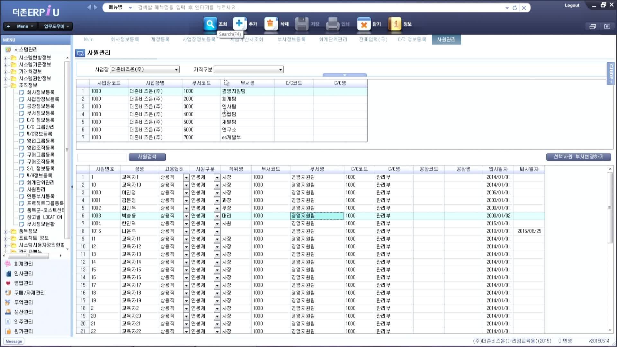Click the employee search input field
Viewport: 617px width, 347px height.
[102, 157]
